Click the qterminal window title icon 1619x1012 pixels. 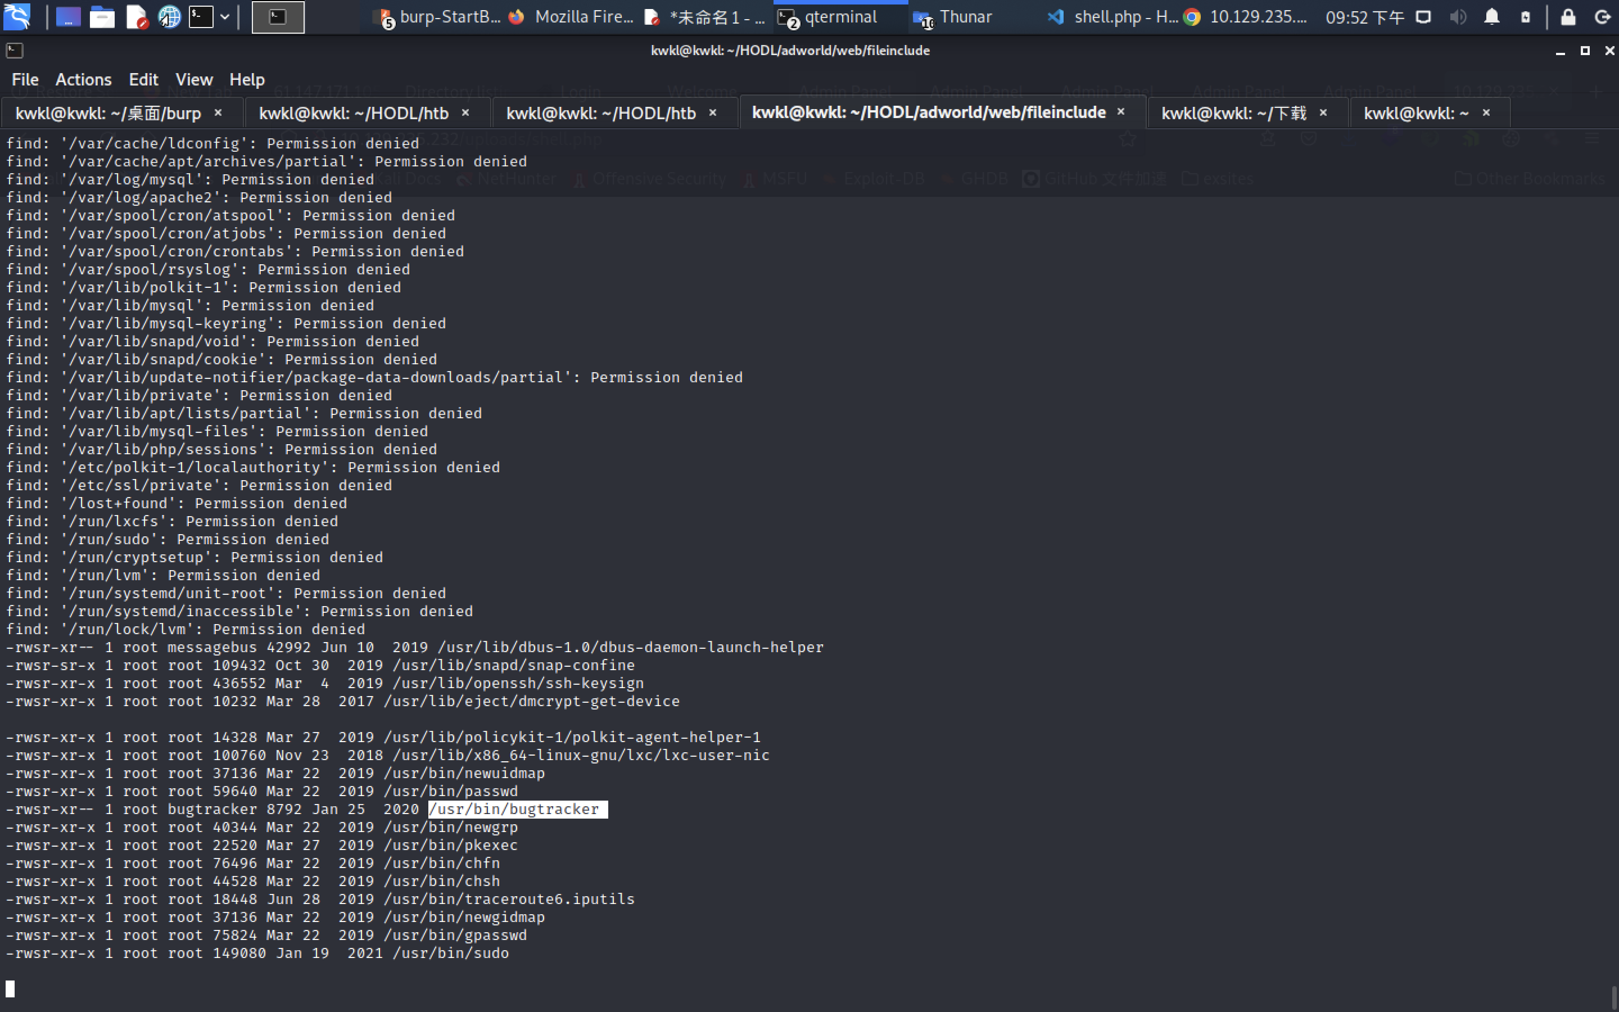coord(14,50)
